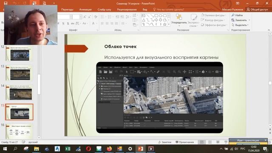
Task: Increase font size with the large A icon
Action: point(85,17)
